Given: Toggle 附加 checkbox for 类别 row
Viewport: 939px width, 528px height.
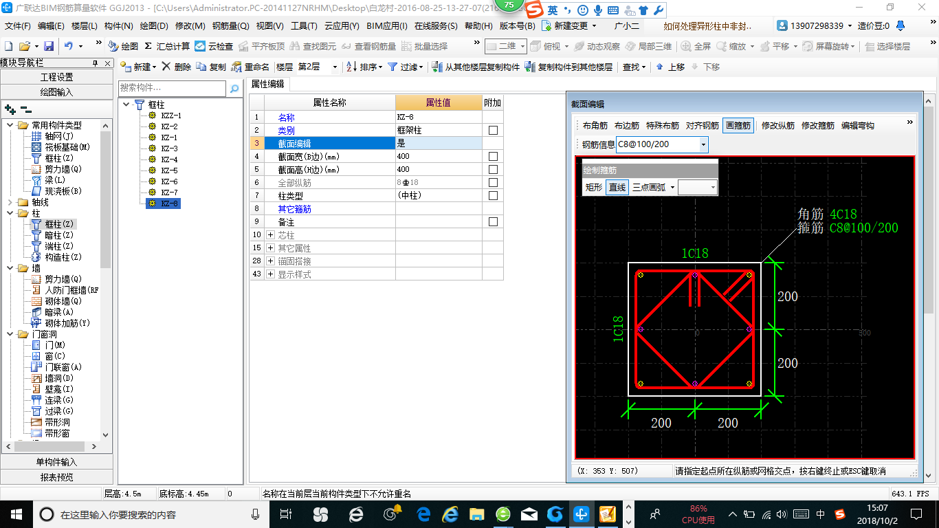Looking at the screenshot, I should 493,130.
